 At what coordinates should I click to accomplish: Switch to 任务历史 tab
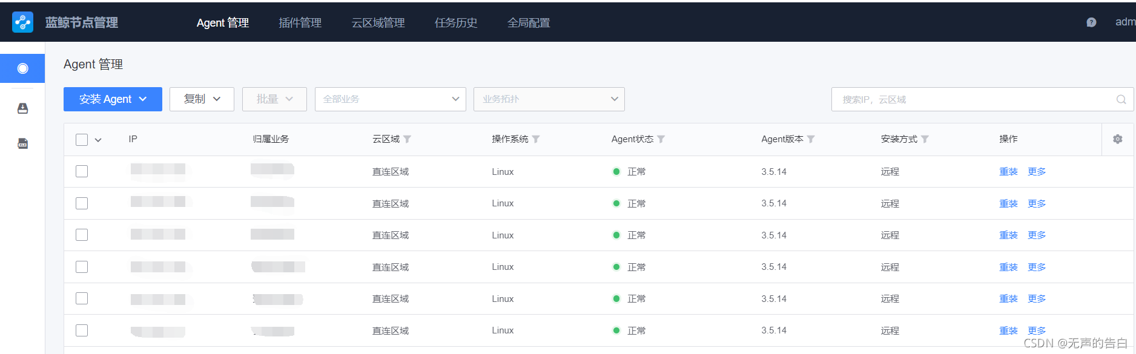point(456,22)
